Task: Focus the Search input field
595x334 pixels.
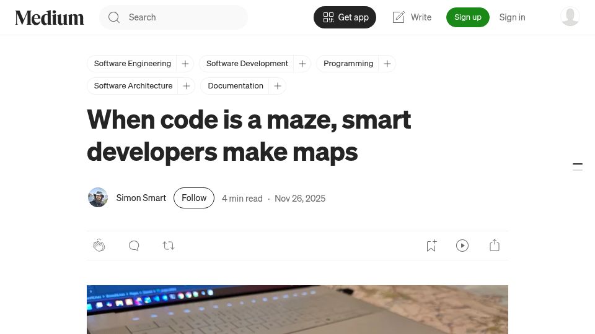Action: [x=174, y=17]
